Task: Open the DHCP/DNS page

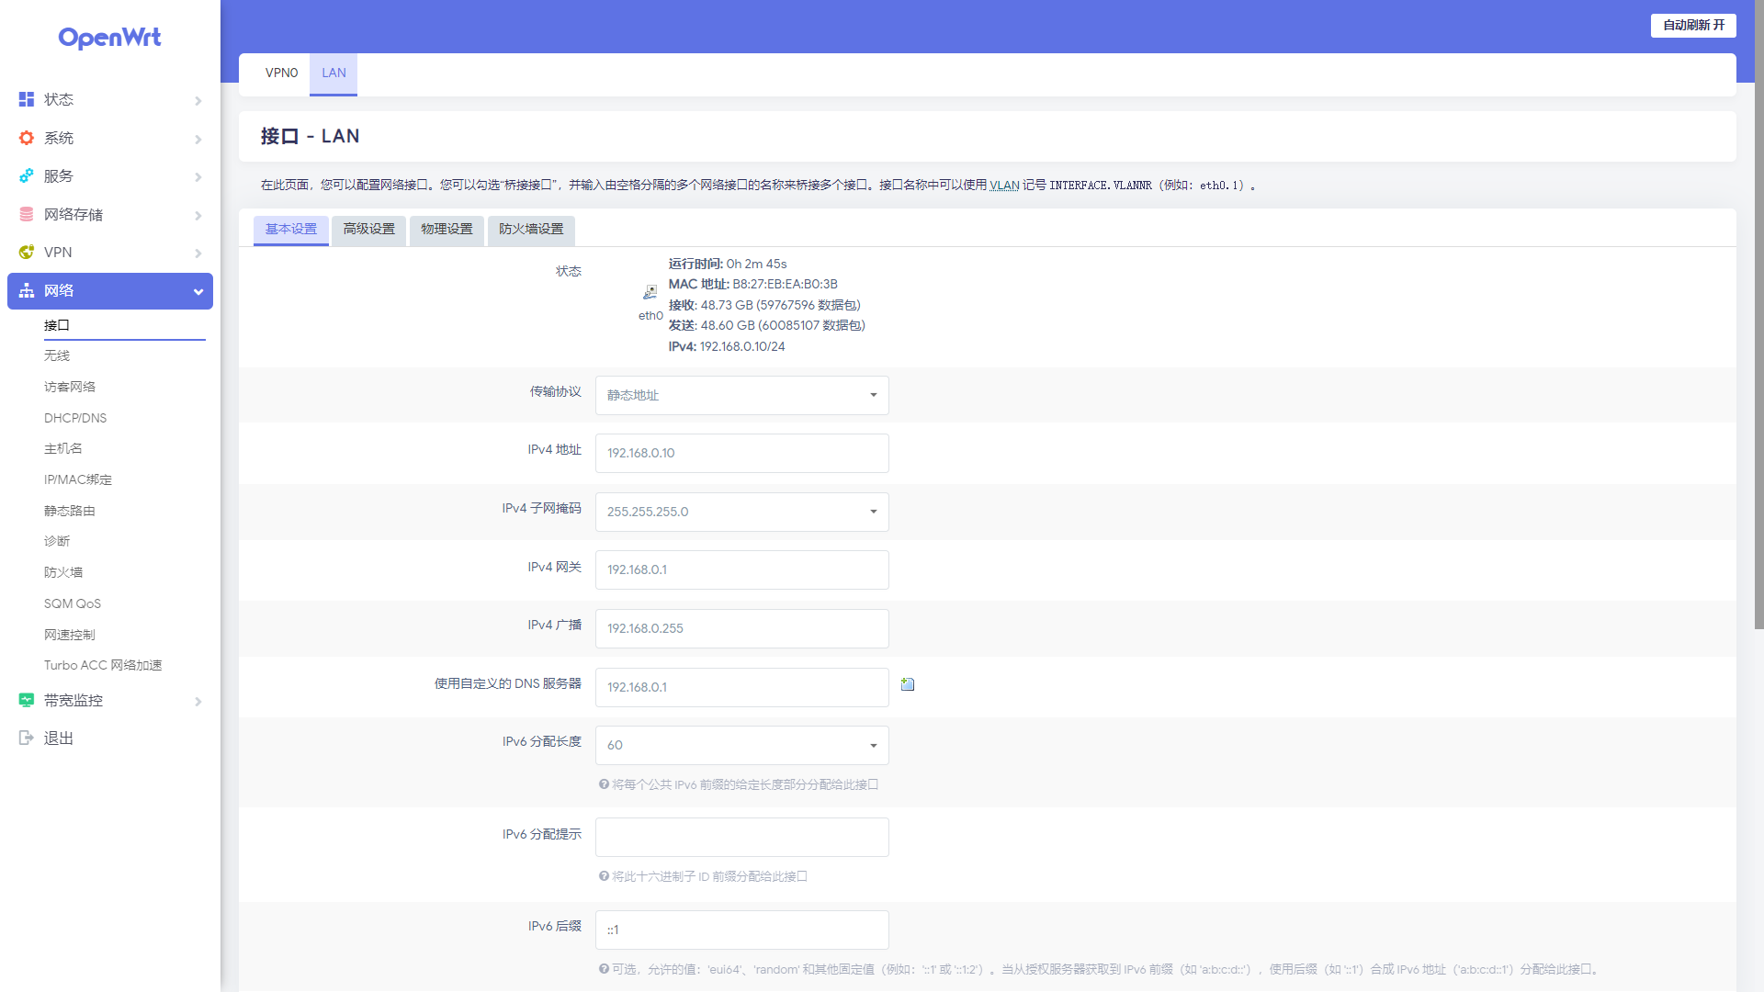Action: point(75,418)
